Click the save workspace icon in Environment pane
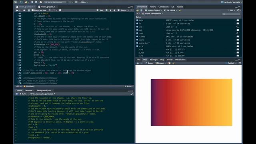Screen dimensions: 256x144 click(141, 10)
